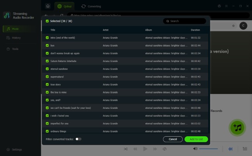Click the green add-music floating button
The image size is (252, 156).
(x=237, y=128)
